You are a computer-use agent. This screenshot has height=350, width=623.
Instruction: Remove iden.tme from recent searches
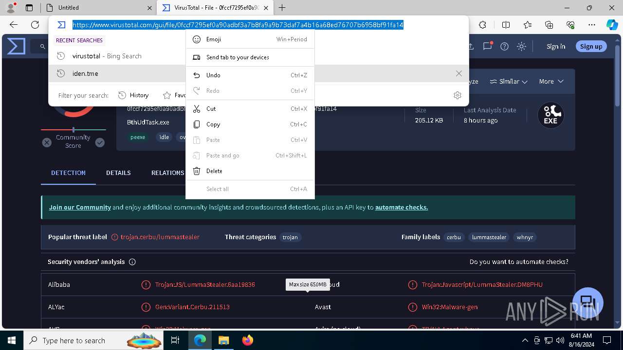click(x=459, y=73)
